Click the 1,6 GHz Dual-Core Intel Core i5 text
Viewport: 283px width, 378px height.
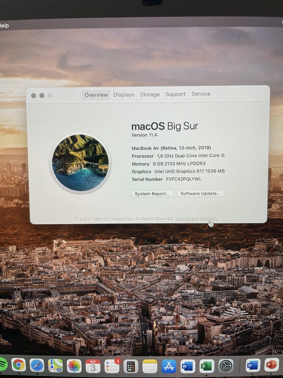coord(191,156)
